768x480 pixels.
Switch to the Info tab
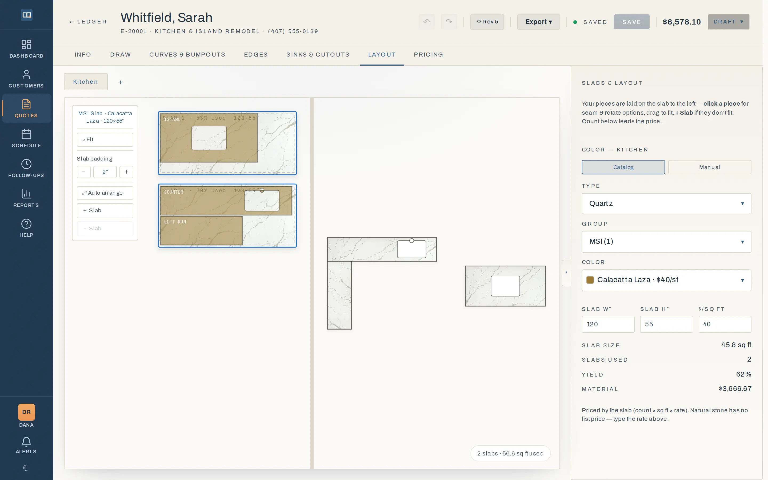(83, 55)
